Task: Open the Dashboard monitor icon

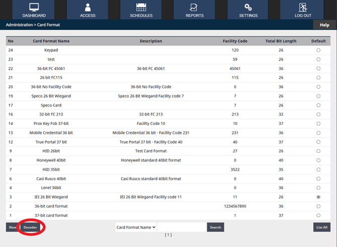Action: pyautogui.click(x=34, y=7)
